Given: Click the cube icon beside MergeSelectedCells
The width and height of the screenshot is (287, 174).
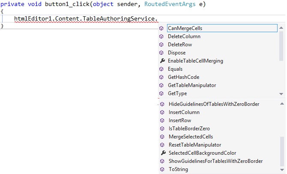Looking at the screenshot, I should [162, 137].
